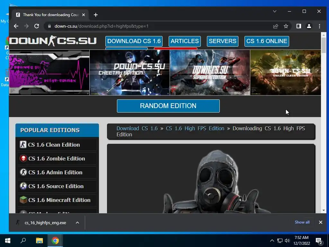Open the Chrome profile menu
Viewport: 329px width, 247px height.
[x=309, y=26]
